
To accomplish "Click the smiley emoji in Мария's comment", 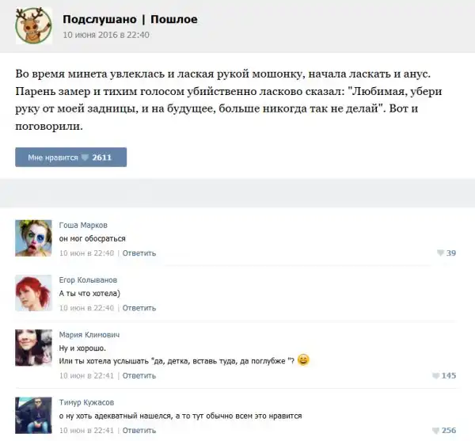I will pos(303,359).
